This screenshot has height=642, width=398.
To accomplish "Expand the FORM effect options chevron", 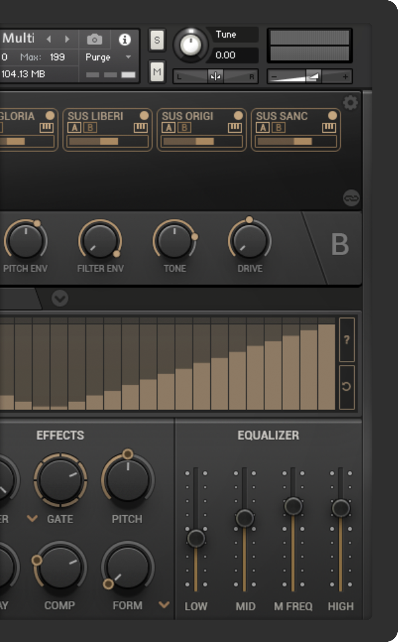I will pos(164,604).
